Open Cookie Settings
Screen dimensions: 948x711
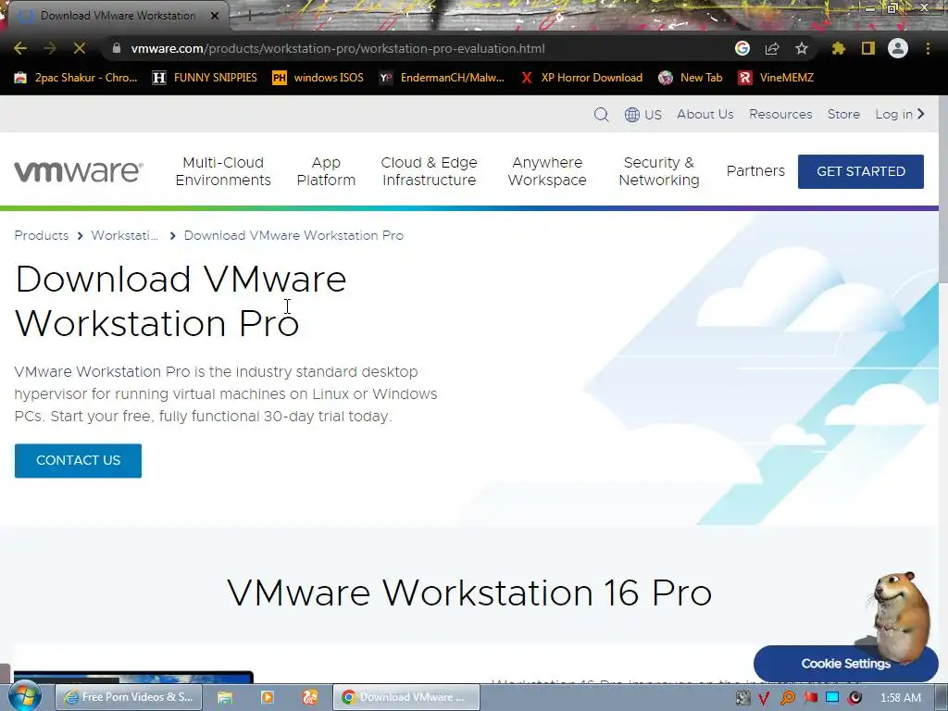click(845, 663)
